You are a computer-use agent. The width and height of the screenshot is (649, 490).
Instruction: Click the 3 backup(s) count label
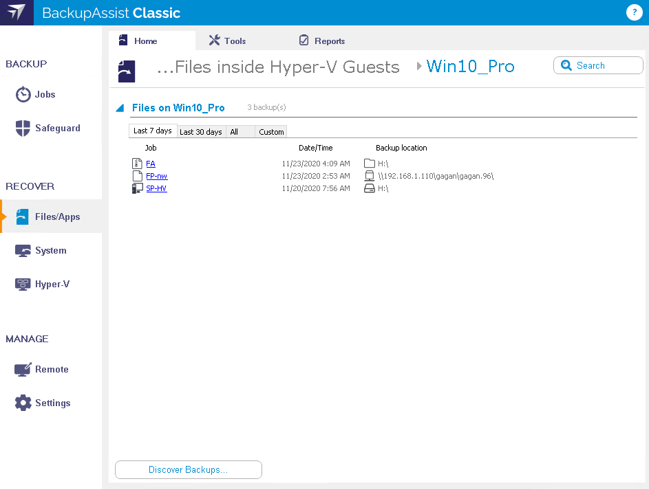click(266, 107)
